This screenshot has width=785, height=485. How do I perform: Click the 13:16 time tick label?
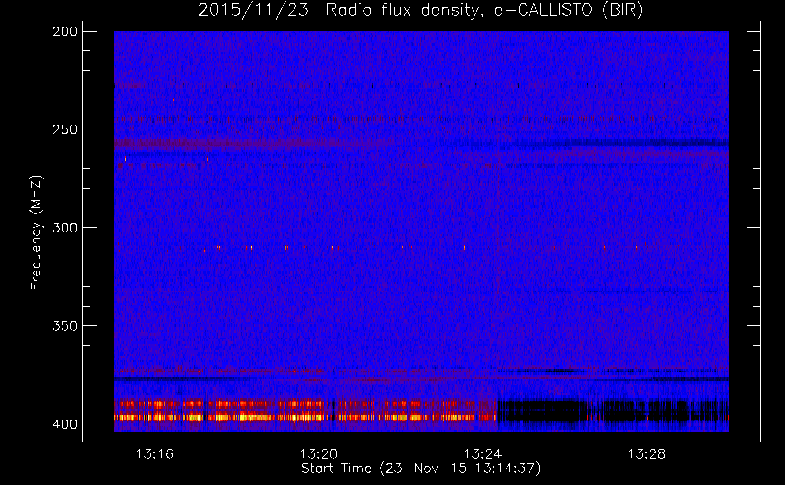tap(155, 454)
